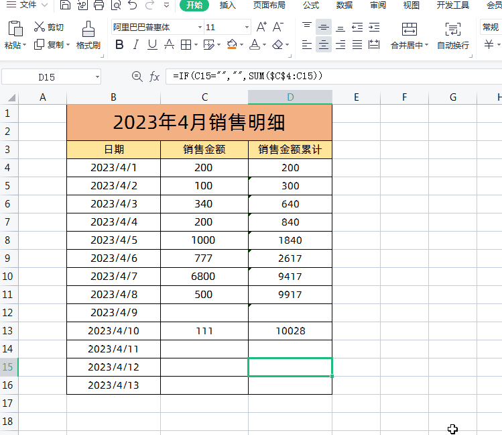Click the distributed alignment icon

click(x=374, y=44)
